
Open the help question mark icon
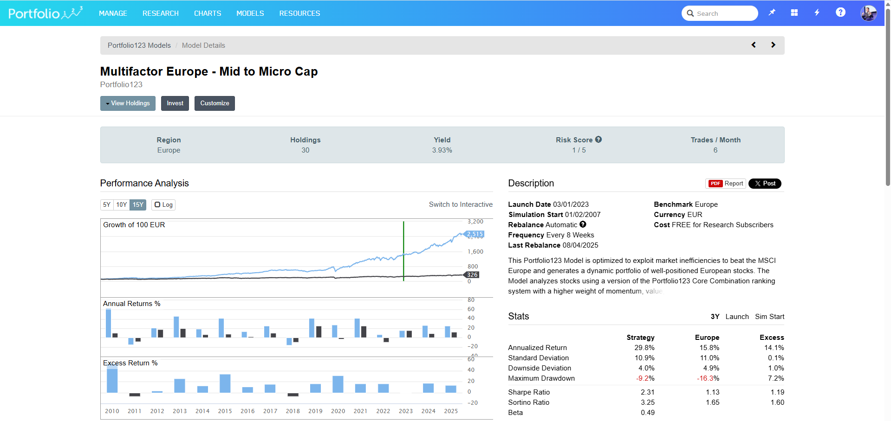pos(840,13)
